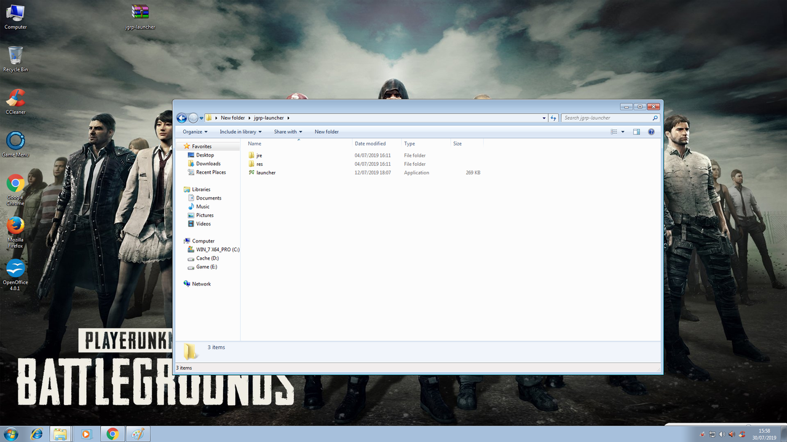Click the Refresh button next to address bar
This screenshot has height=442, width=787.
[x=553, y=118]
